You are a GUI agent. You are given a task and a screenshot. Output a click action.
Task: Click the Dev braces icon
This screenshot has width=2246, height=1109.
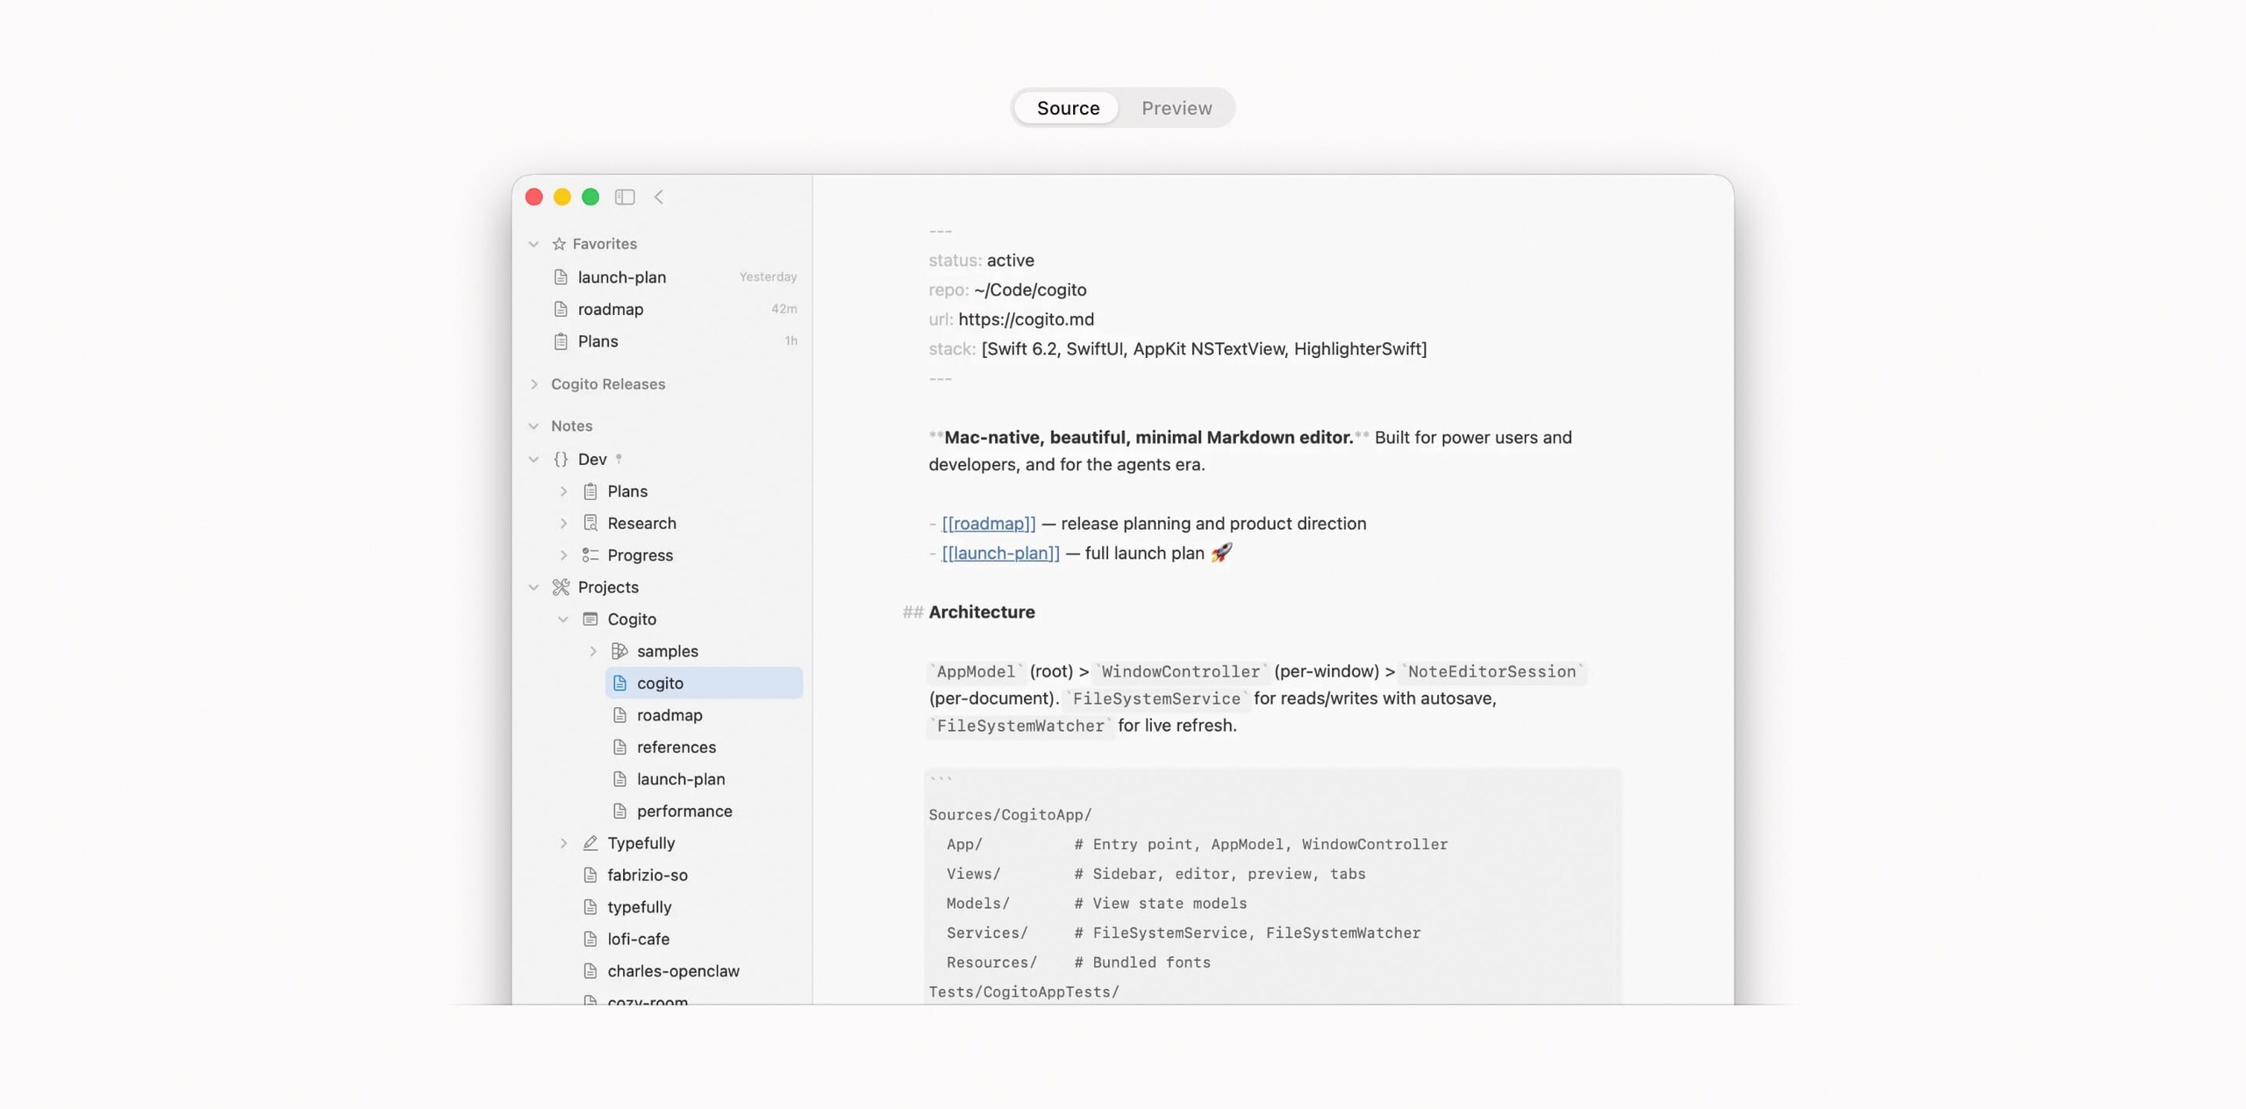561,460
